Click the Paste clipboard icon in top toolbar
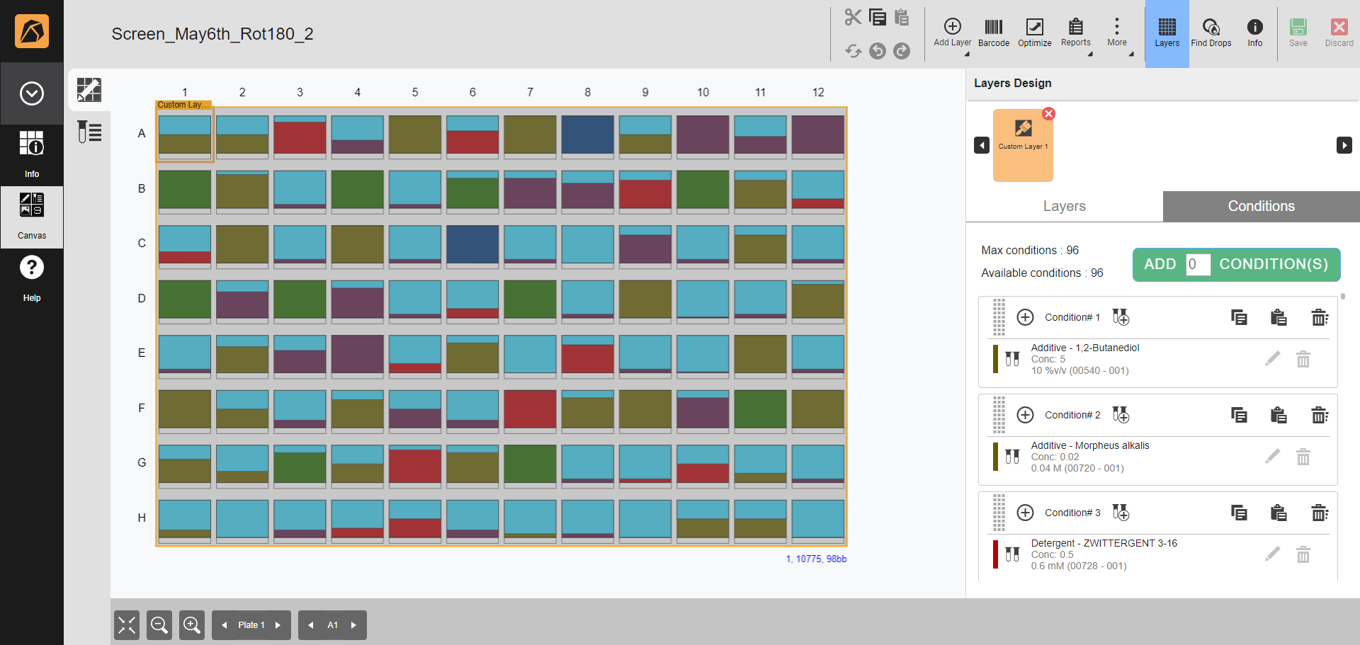 pyautogui.click(x=902, y=17)
